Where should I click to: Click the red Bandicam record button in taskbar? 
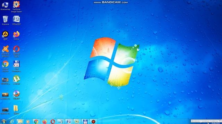coord(93,122)
